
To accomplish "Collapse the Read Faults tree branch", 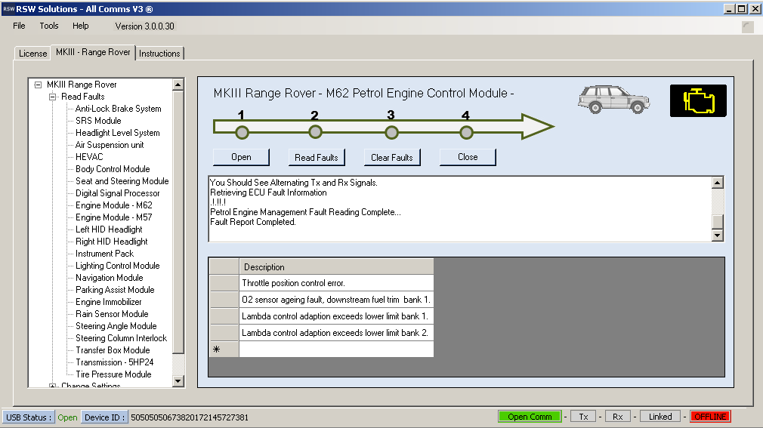I will point(52,97).
